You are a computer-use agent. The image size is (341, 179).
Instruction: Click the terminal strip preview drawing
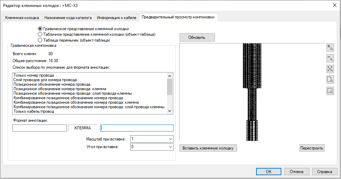pyautogui.click(x=252, y=92)
